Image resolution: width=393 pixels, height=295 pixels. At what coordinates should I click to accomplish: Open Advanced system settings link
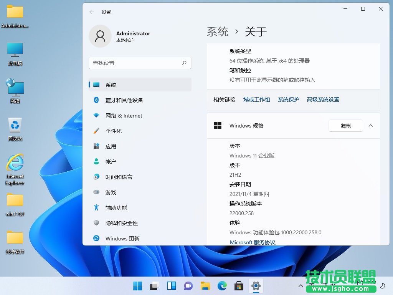pos(323,99)
